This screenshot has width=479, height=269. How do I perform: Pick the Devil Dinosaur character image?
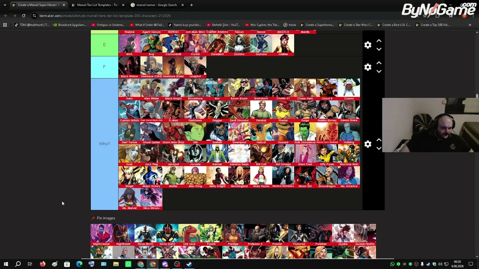coord(239,111)
